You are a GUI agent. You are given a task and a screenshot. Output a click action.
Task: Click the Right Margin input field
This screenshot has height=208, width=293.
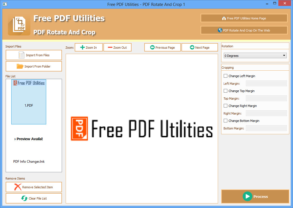(266, 113)
